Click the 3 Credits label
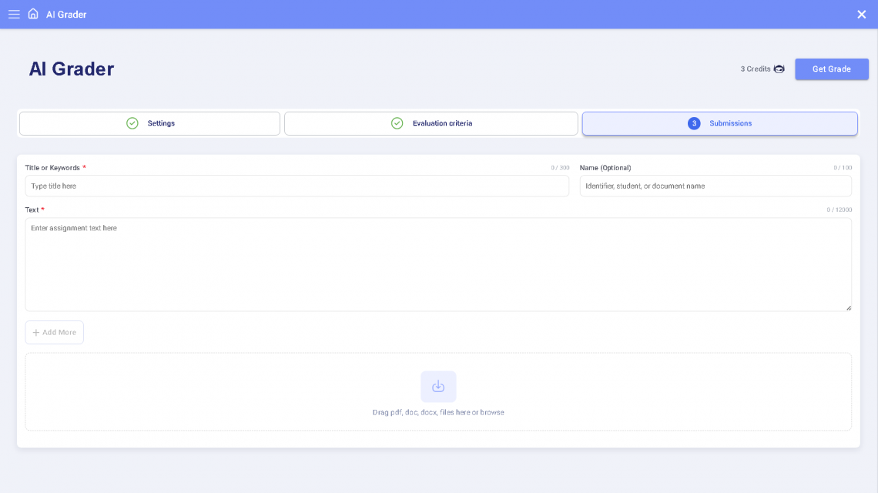Viewport: 878px width, 493px height. pos(754,69)
